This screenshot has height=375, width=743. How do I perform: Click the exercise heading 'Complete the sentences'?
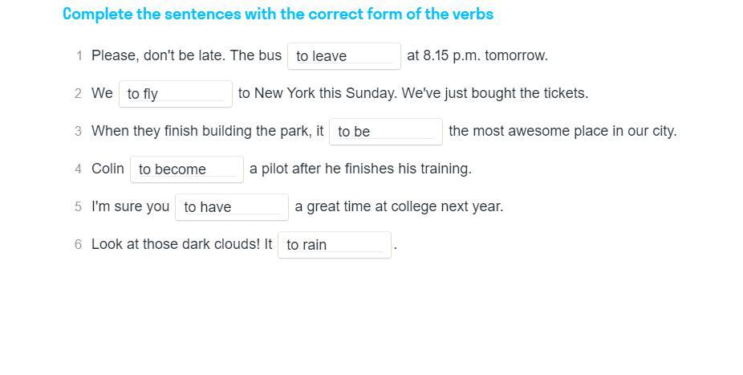(x=278, y=14)
